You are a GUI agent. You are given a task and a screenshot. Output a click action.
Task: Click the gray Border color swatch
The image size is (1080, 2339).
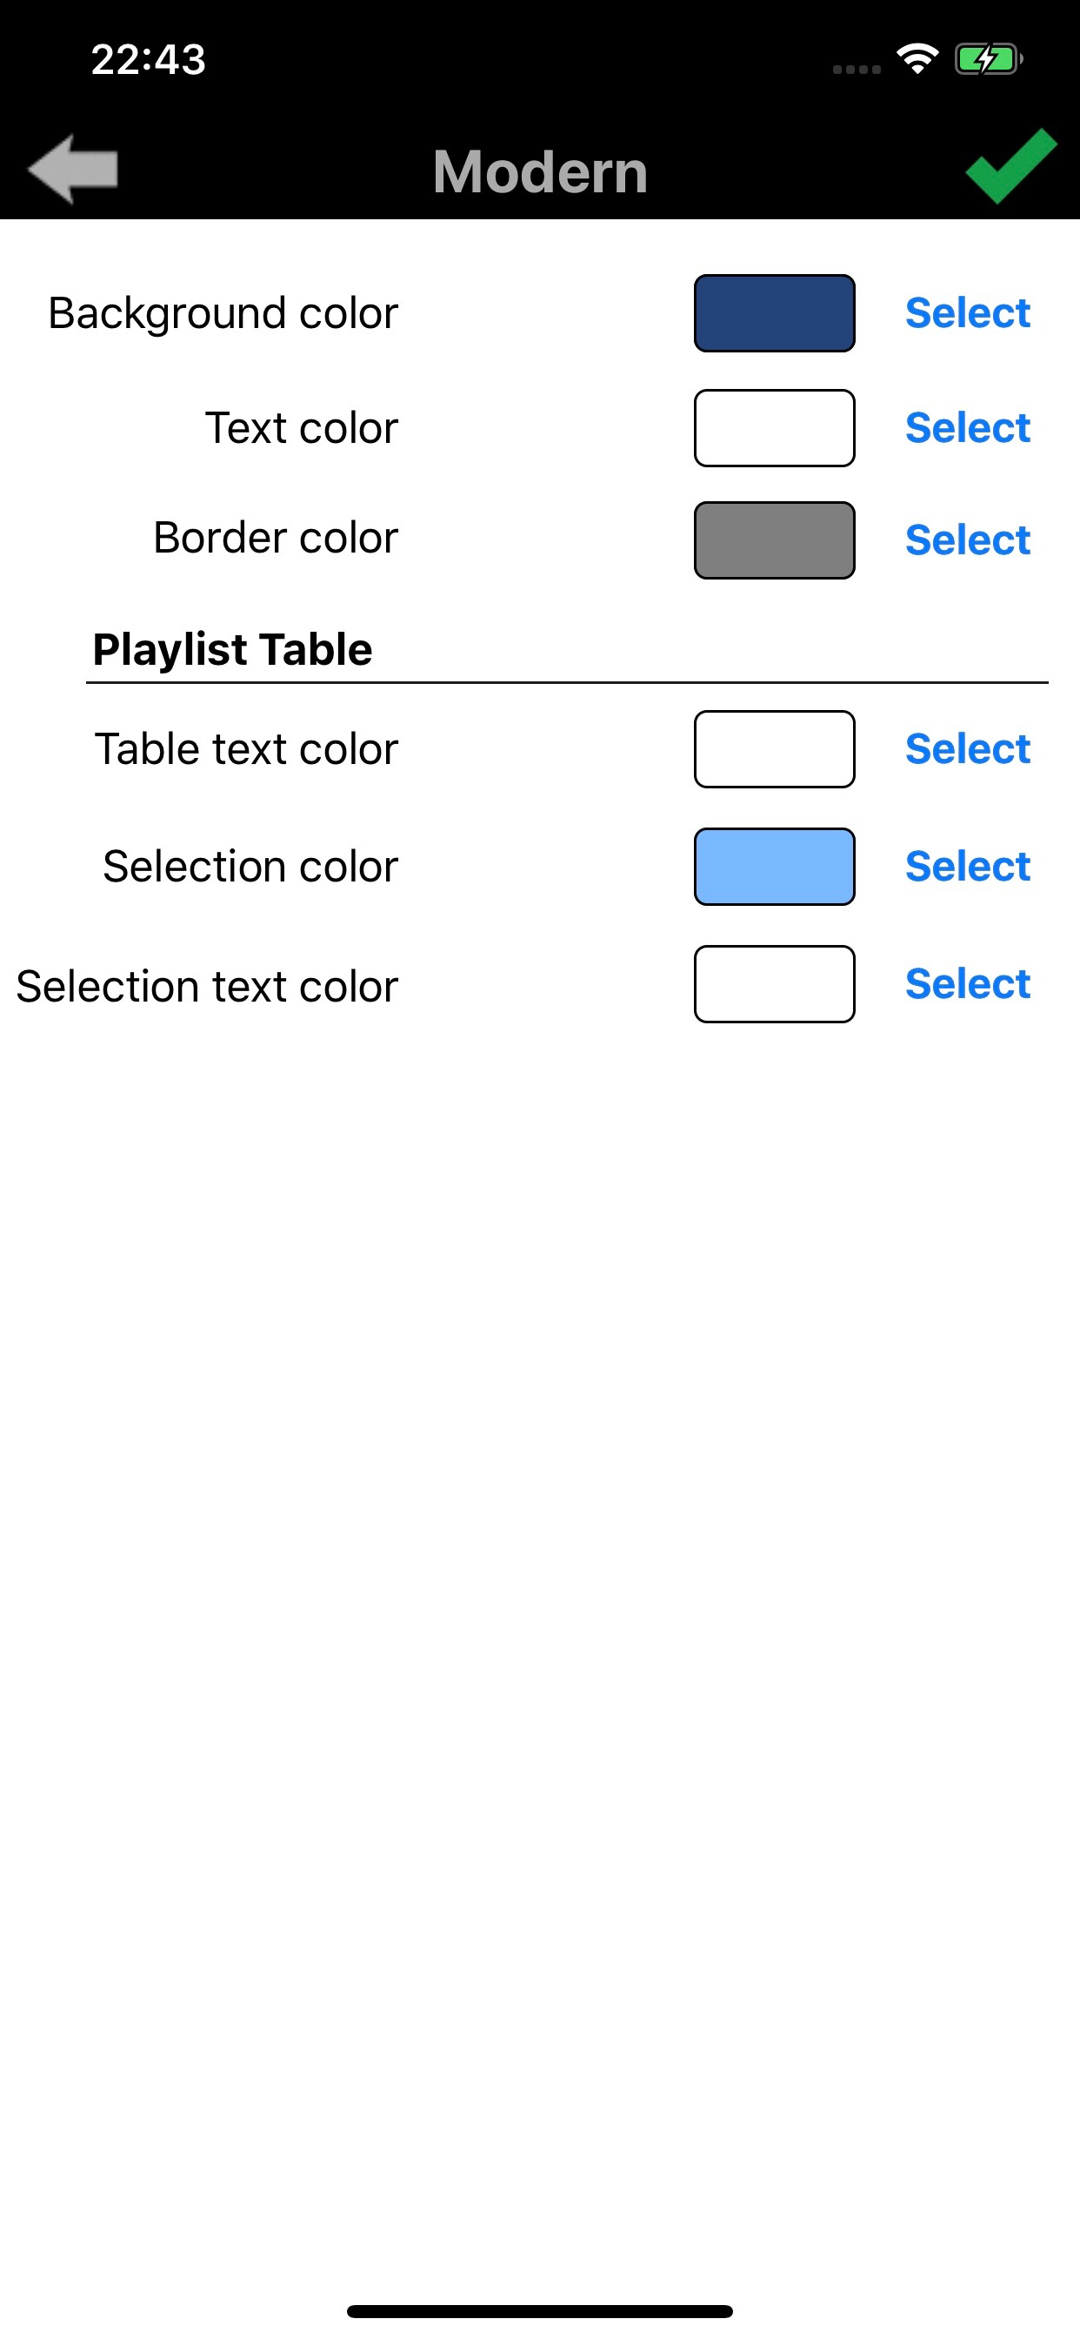coord(774,540)
